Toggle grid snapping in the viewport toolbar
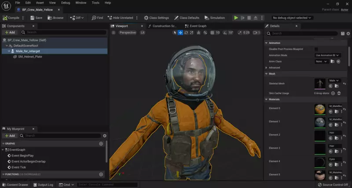Screen dimensions: 352x188 (212, 33)
